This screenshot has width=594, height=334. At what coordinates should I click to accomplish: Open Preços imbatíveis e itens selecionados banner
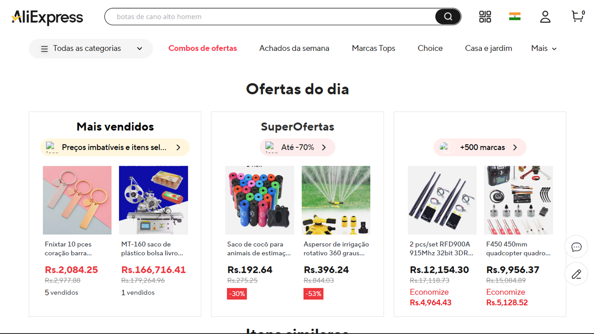click(115, 147)
